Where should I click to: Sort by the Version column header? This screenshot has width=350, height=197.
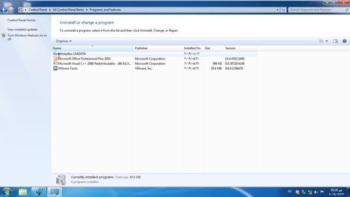tap(240, 48)
